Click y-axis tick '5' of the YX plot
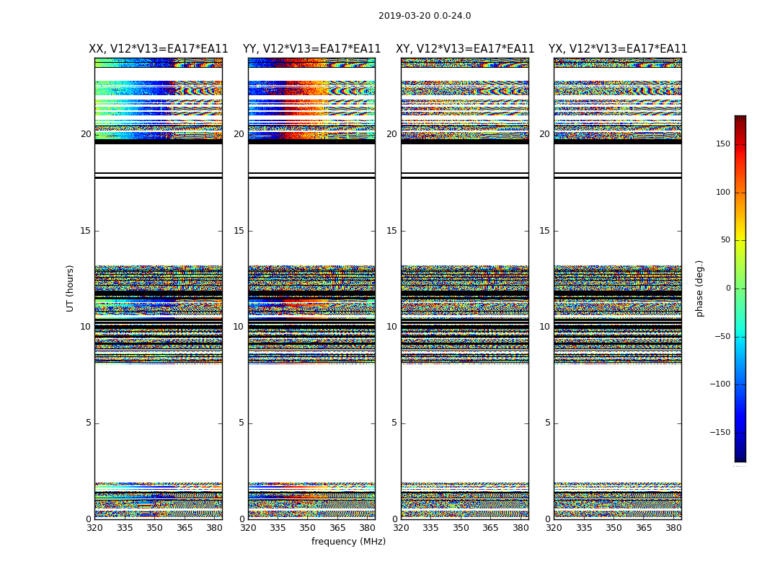Viewport: 757px width, 577px height. point(547,423)
